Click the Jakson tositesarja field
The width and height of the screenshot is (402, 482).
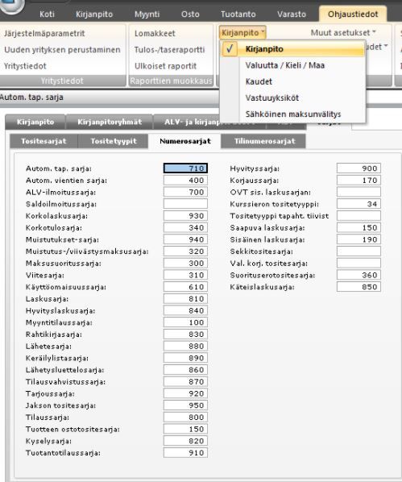point(185,405)
